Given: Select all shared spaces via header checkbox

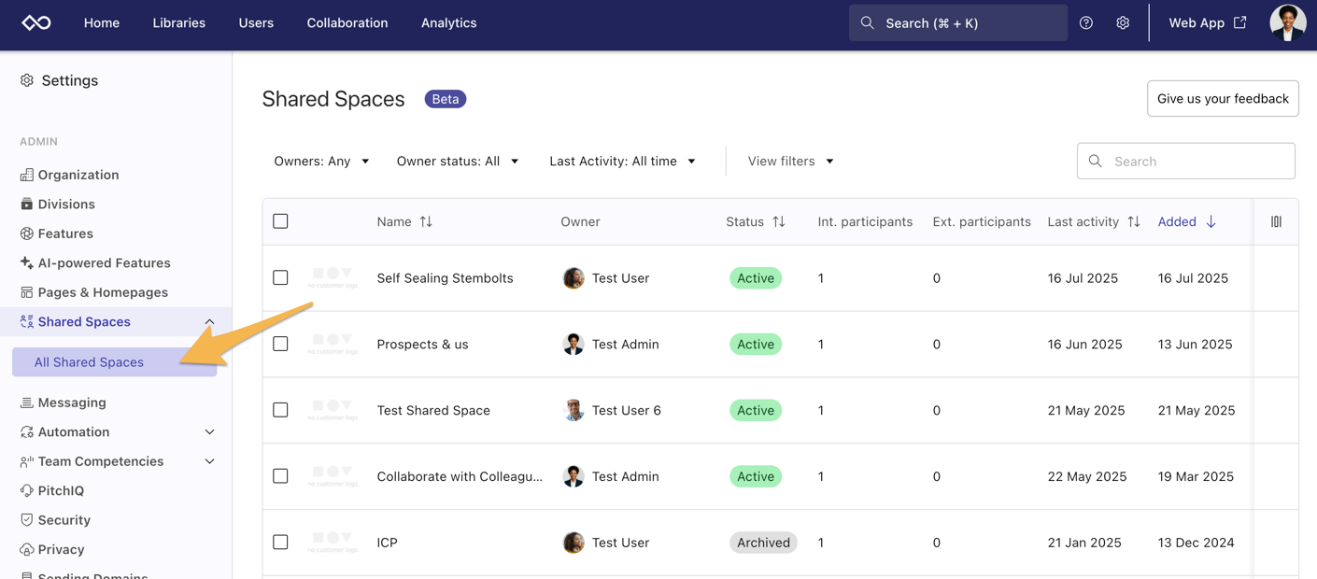Looking at the screenshot, I should [x=280, y=221].
